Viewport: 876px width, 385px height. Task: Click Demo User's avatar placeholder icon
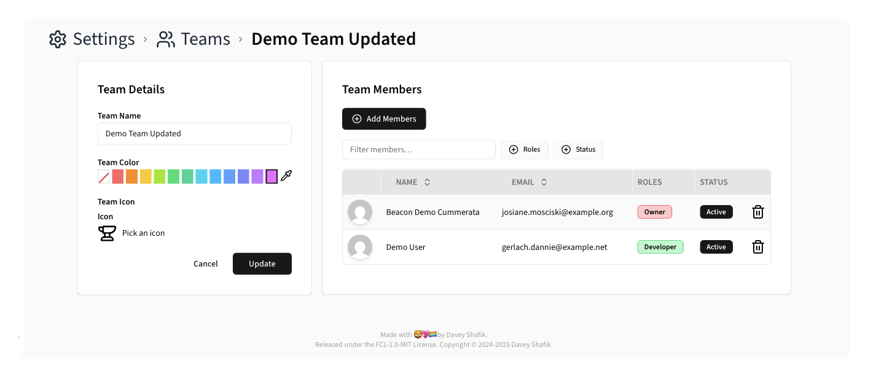coord(361,246)
